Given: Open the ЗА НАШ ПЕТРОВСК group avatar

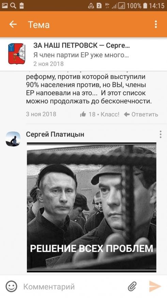Looking at the screenshot, I should click(x=17, y=54).
